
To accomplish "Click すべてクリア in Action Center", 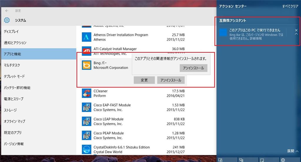I will (290, 6).
